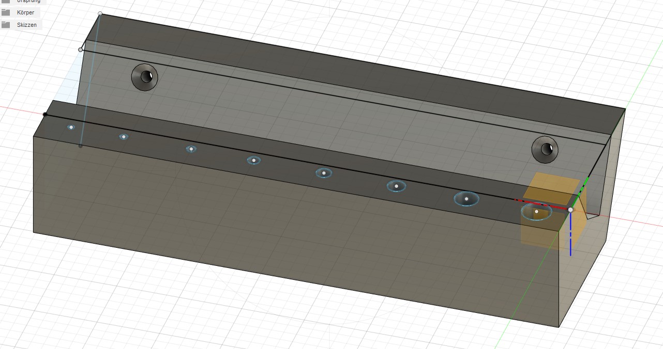Select the leftmost hole sketch point on the ledge
Viewport: 663px width, 349px height.
pos(71,127)
